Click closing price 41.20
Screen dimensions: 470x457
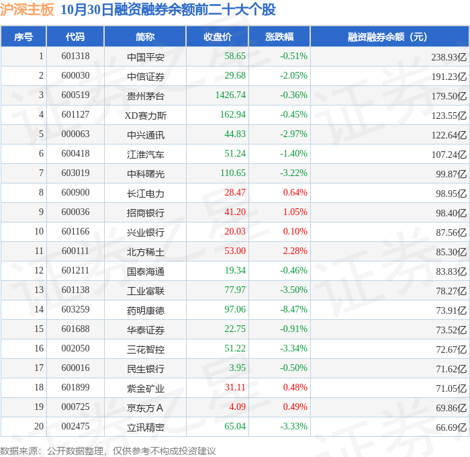click(235, 212)
